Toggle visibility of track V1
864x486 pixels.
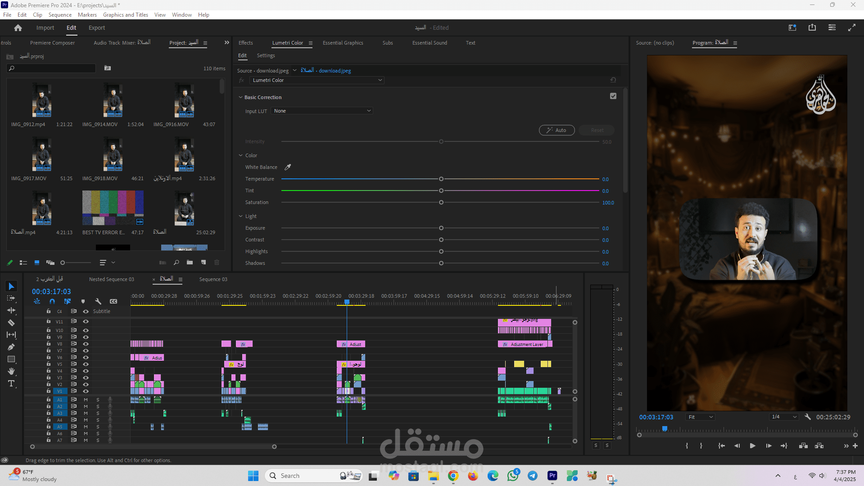tap(86, 391)
